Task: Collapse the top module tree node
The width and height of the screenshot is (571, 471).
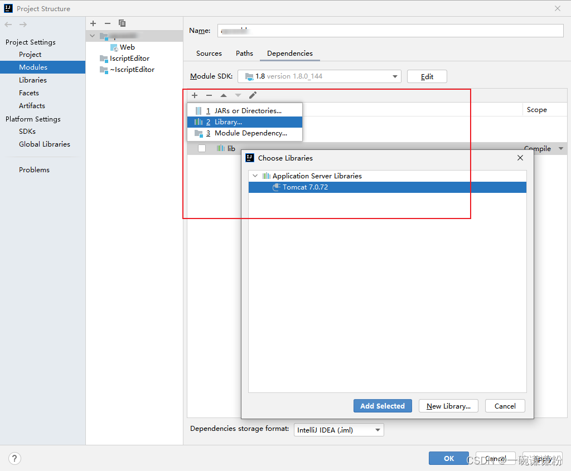Action: point(92,36)
